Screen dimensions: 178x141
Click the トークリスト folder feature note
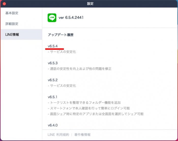(x=84, y=103)
